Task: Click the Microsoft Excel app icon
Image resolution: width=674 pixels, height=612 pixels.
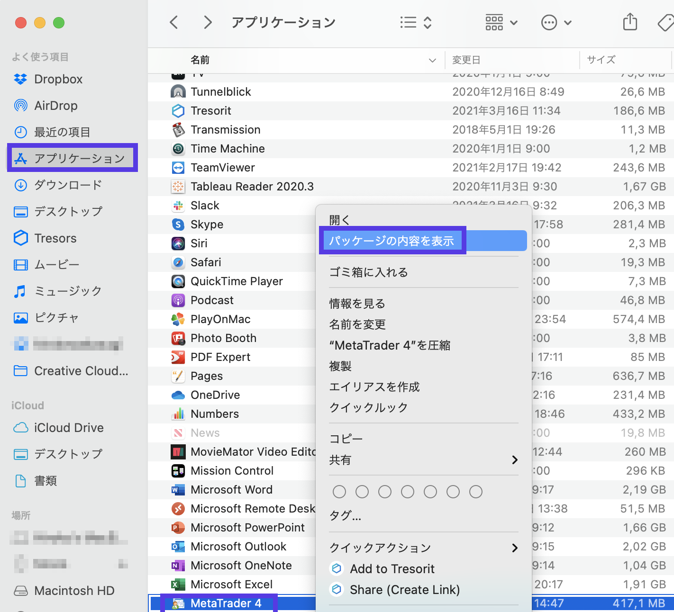Action: (x=178, y=585)
